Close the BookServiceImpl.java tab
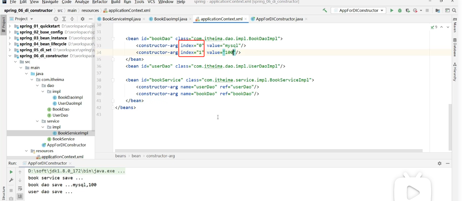 tap(144, 19)
